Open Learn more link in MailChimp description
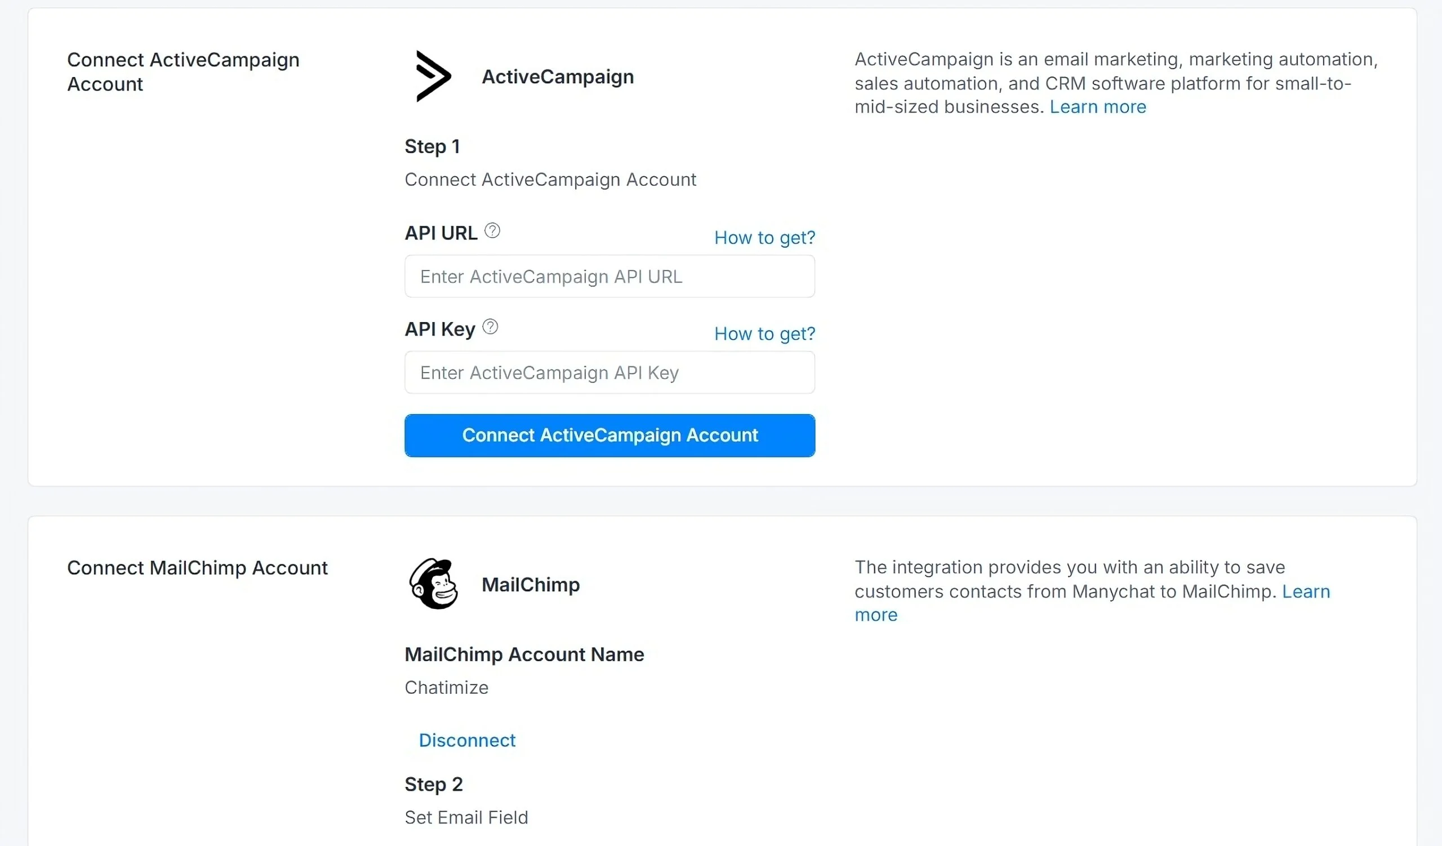Screen dimensions: 1442x846 [x=1306, y=591]
